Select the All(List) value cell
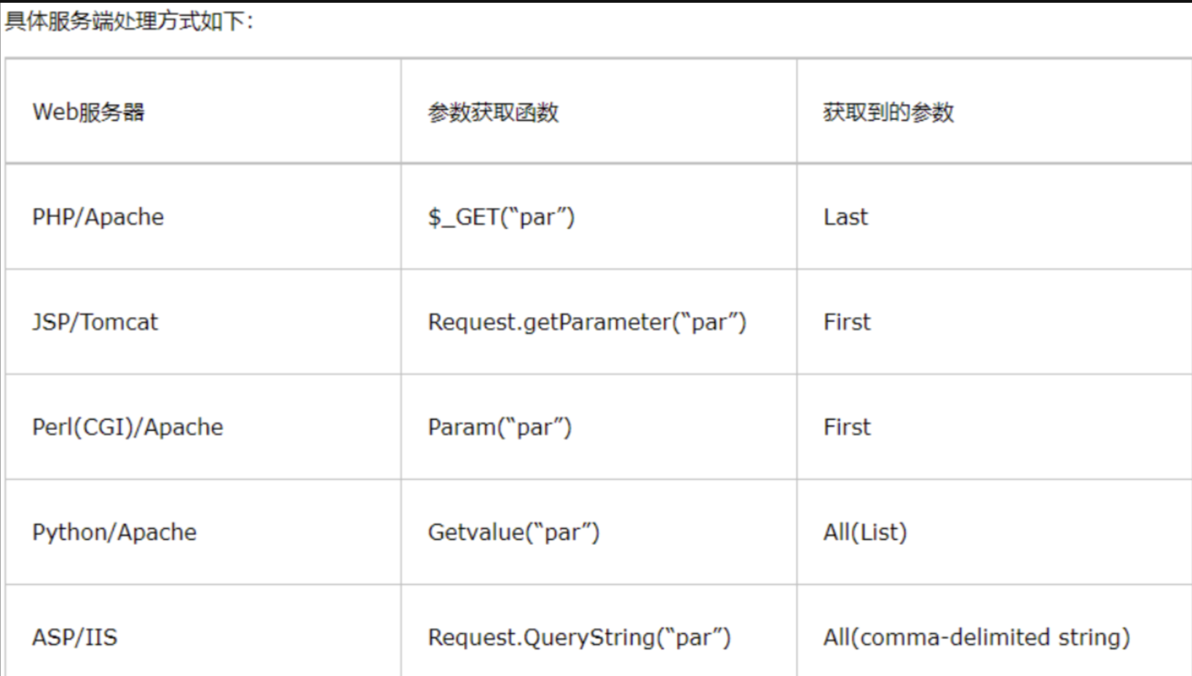Screen dimensions: 1192x676 865,532
